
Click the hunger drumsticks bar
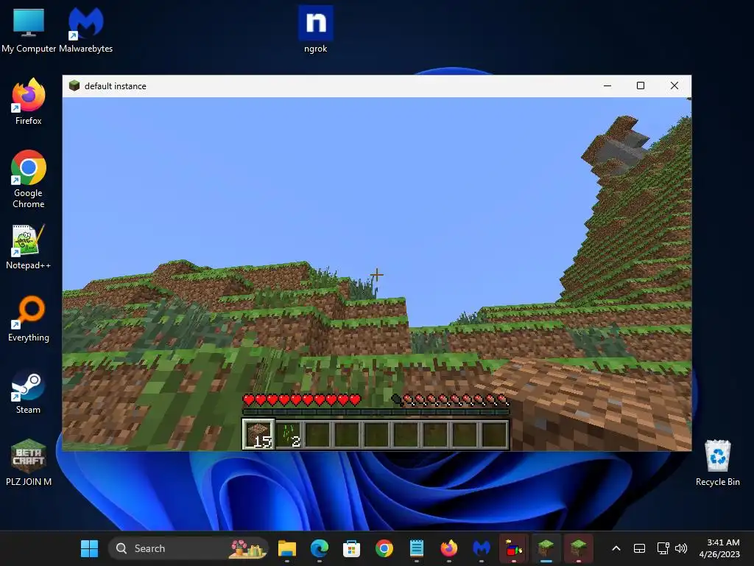[450, 399]
